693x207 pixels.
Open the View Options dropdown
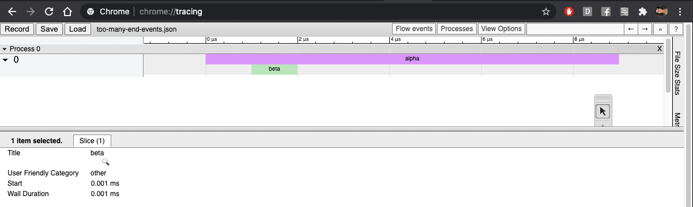click(x=501, y=29)
